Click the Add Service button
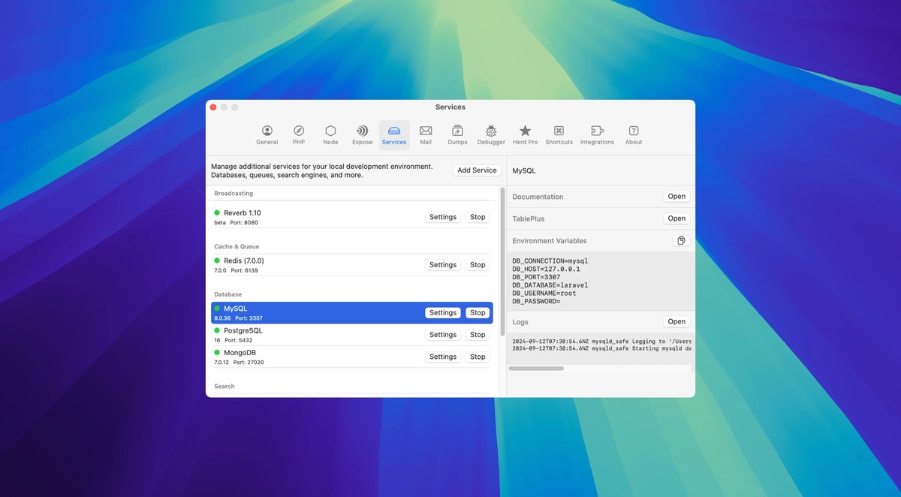The height and width of the screenshot is (497, 901). point(477,170)
